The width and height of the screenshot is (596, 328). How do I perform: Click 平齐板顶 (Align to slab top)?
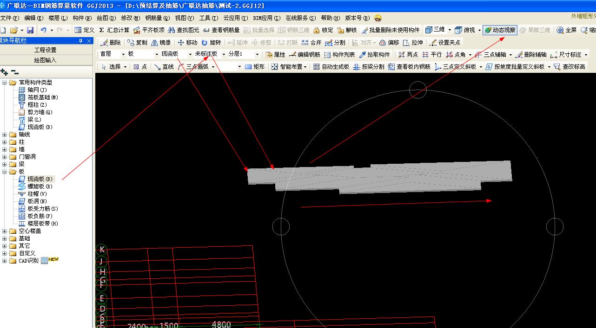(x=149, y=30)
